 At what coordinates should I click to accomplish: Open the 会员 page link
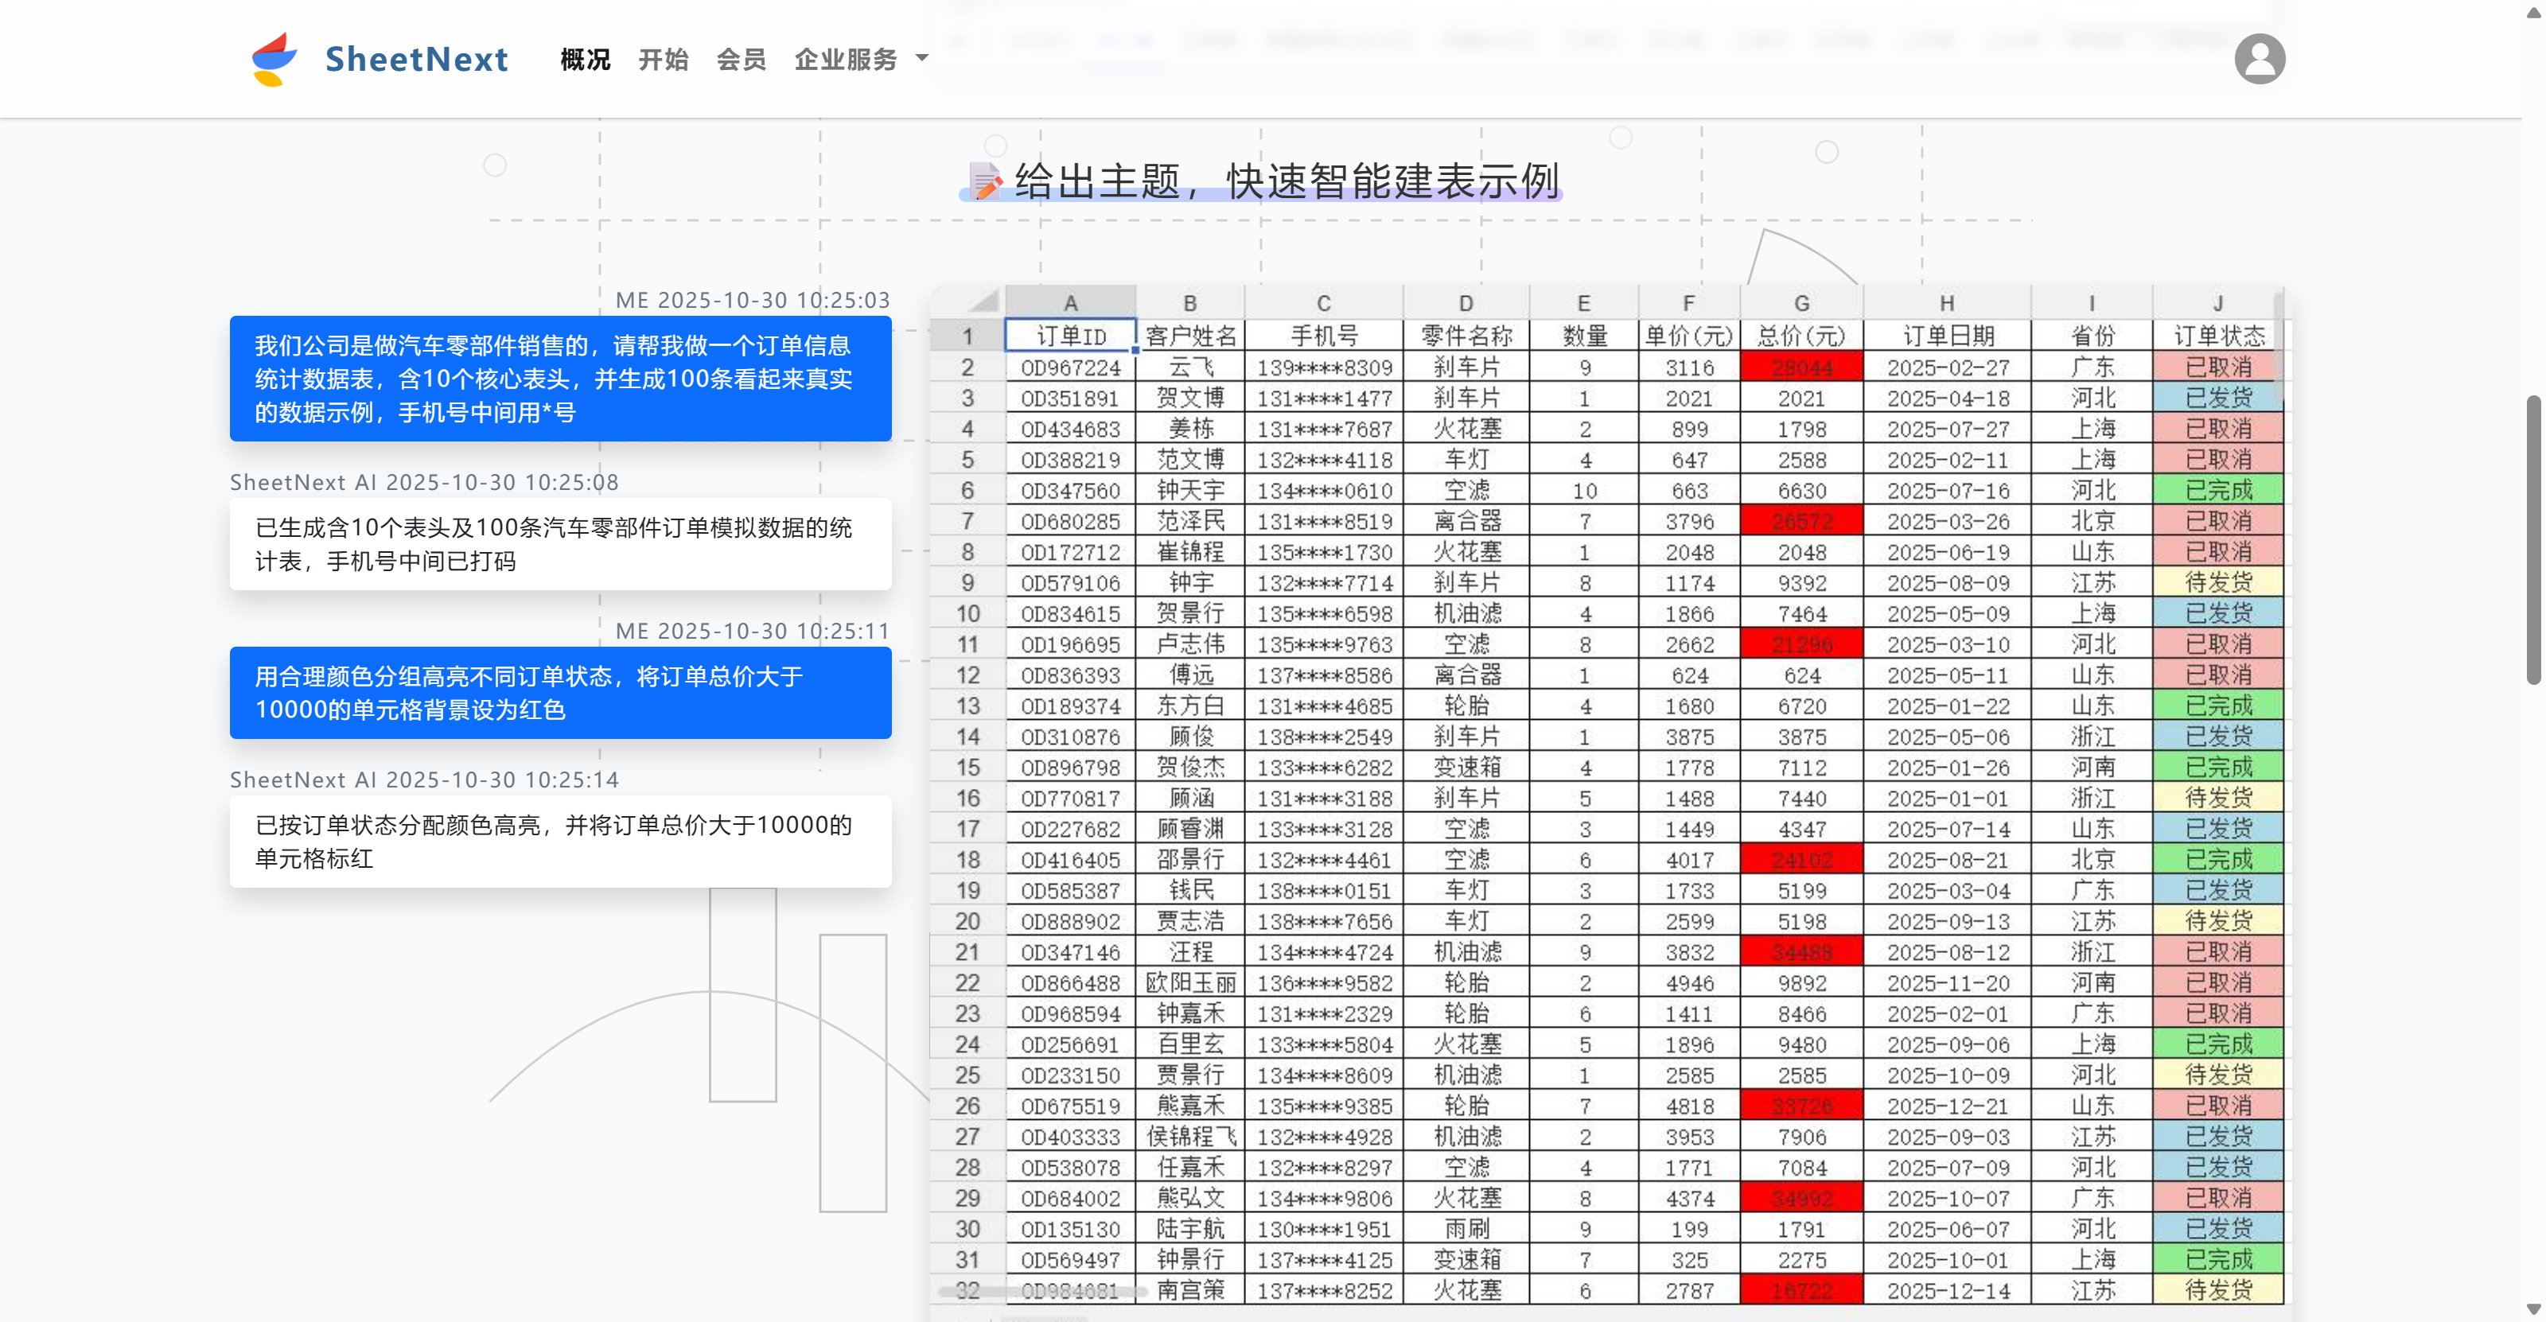pos(740,58)
